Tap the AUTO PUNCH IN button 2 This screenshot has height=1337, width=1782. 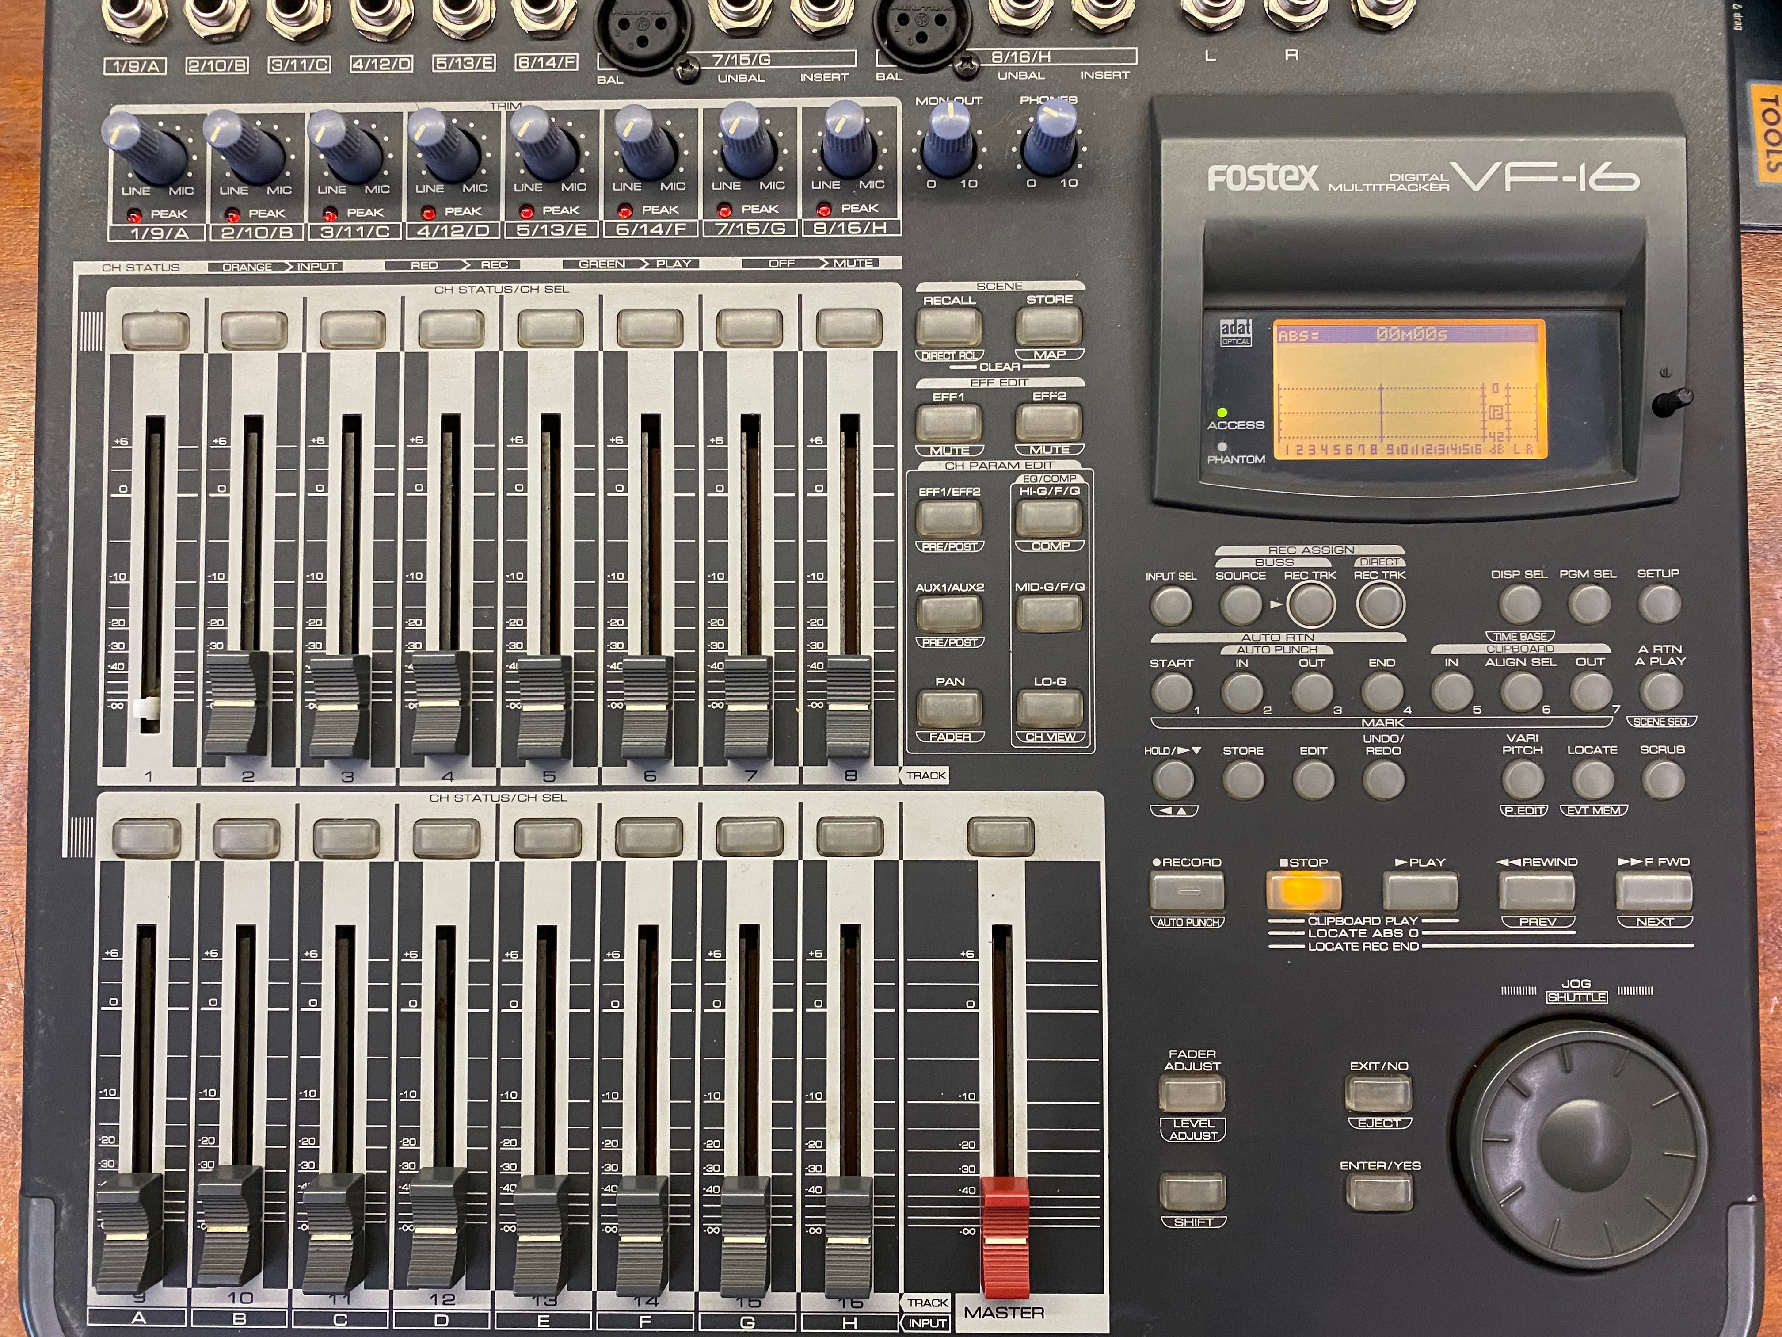(x=1242, y=691)
